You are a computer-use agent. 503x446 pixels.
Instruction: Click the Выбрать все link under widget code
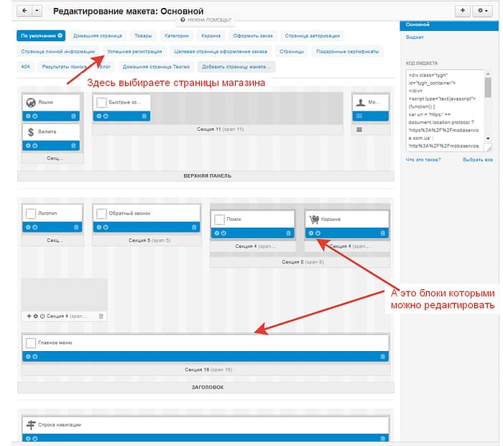pyautogui.click(x=477, y=159)
